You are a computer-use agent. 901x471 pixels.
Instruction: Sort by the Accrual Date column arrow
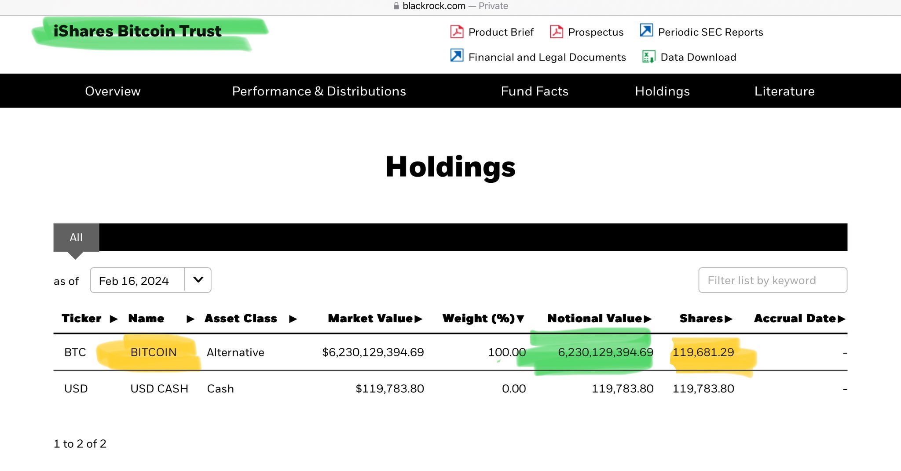pyautogui.click(x=842, y=319)
